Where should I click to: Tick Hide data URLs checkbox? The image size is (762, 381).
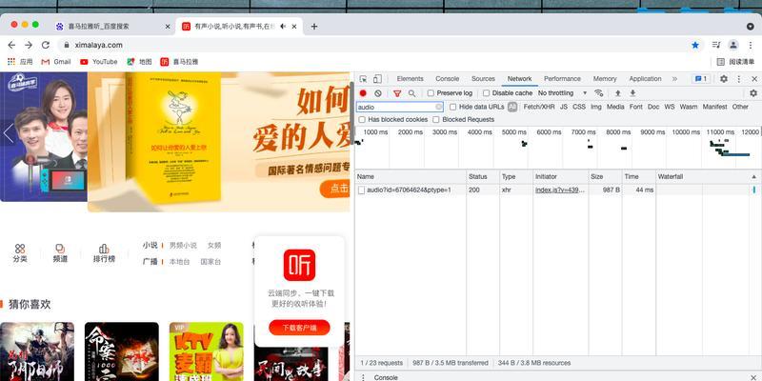453,107
